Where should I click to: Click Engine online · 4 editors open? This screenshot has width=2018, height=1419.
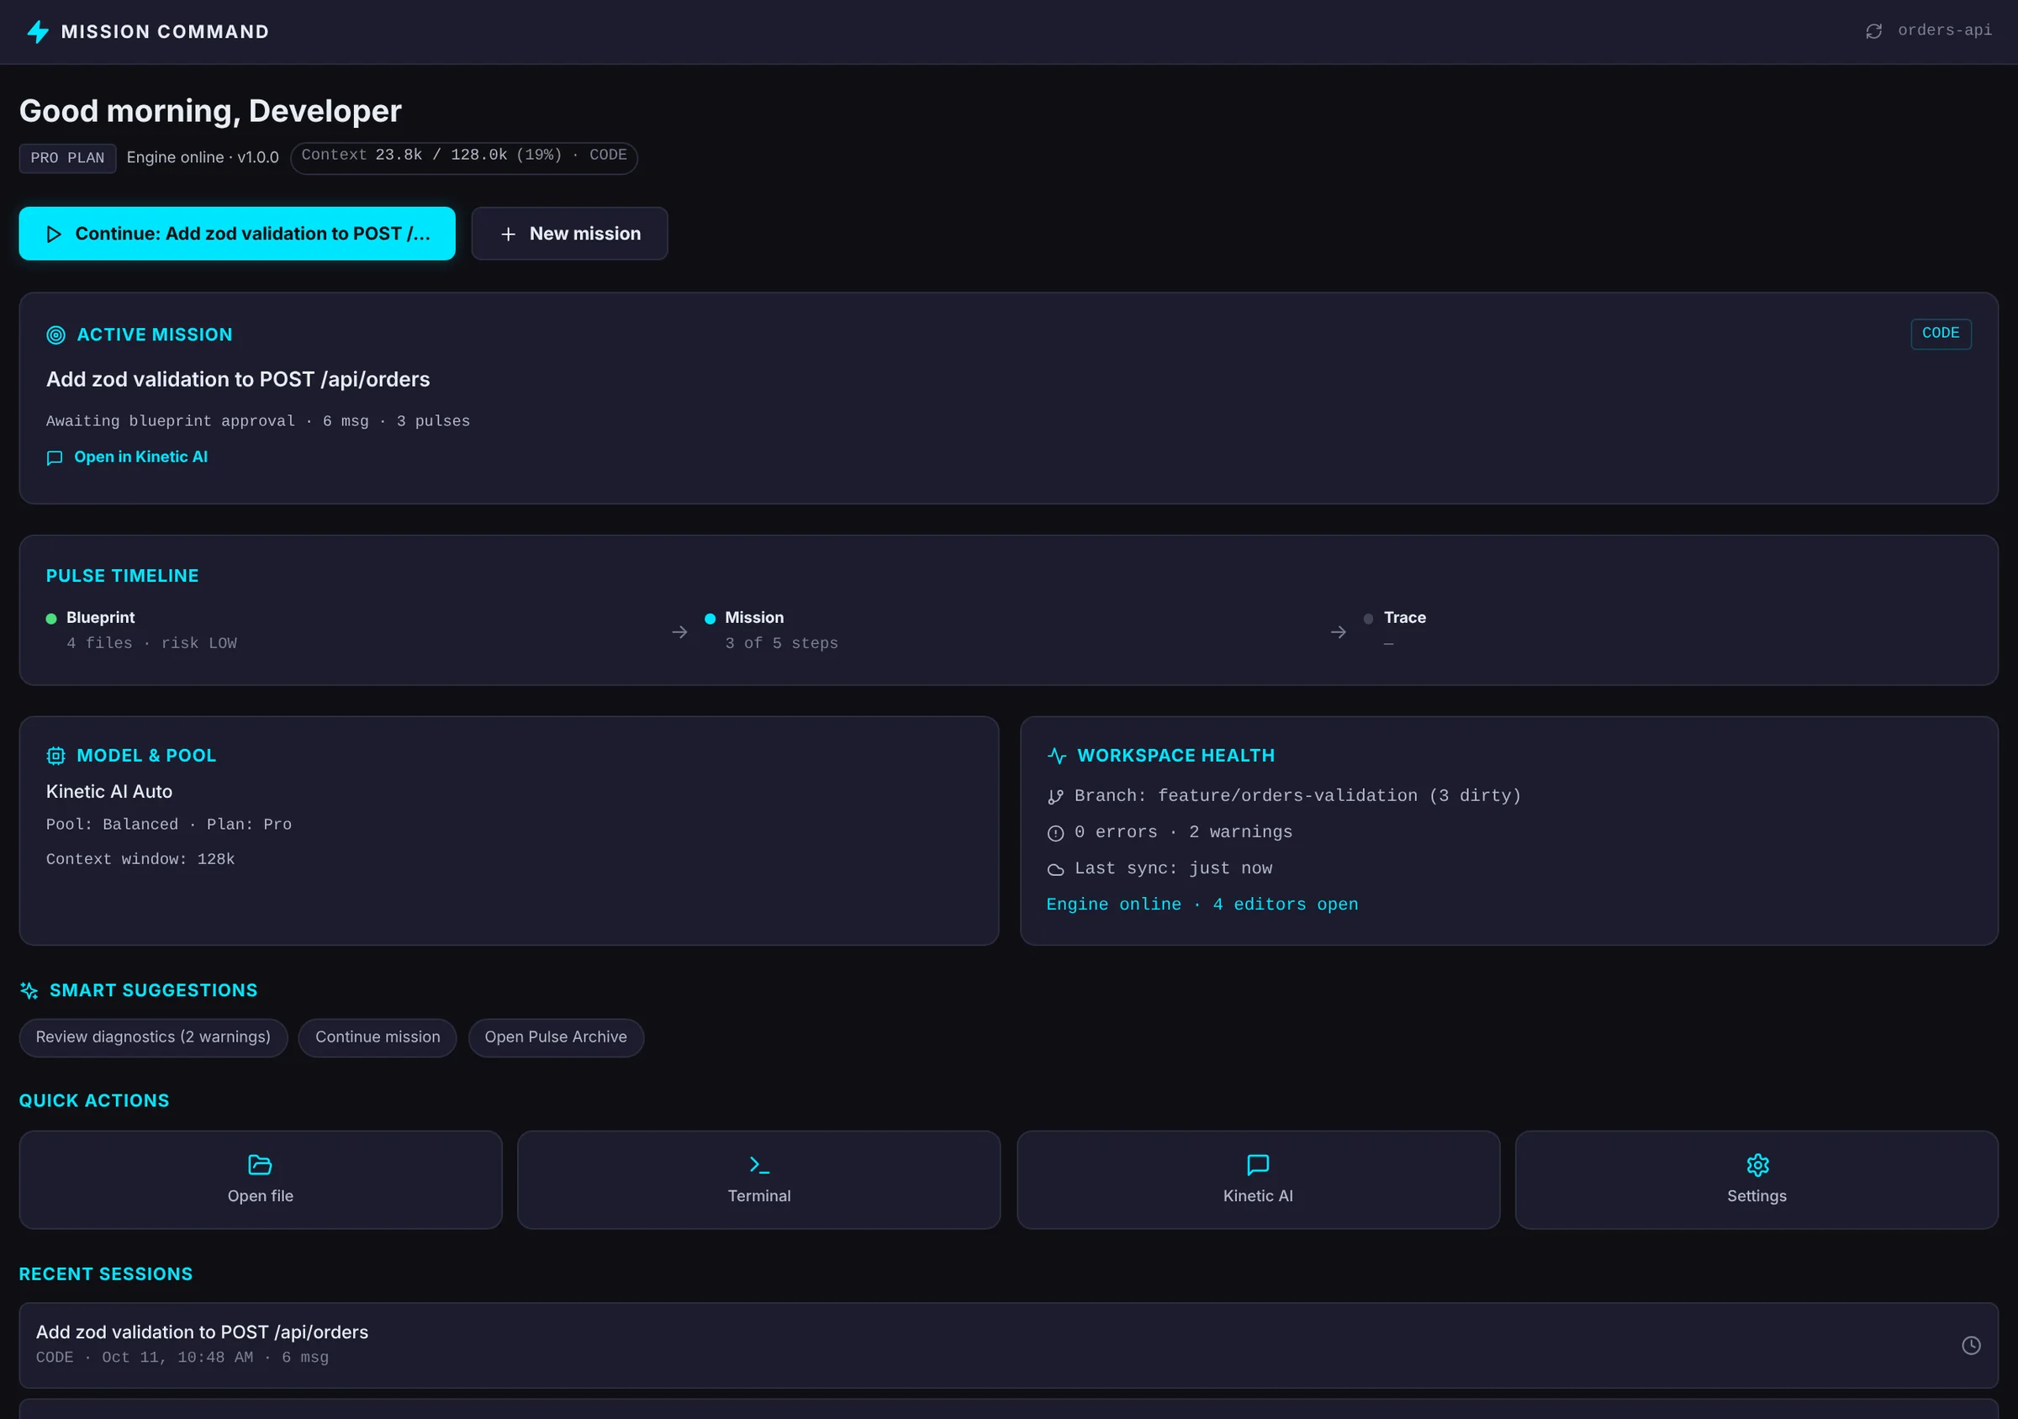(x=1202, y=905)
